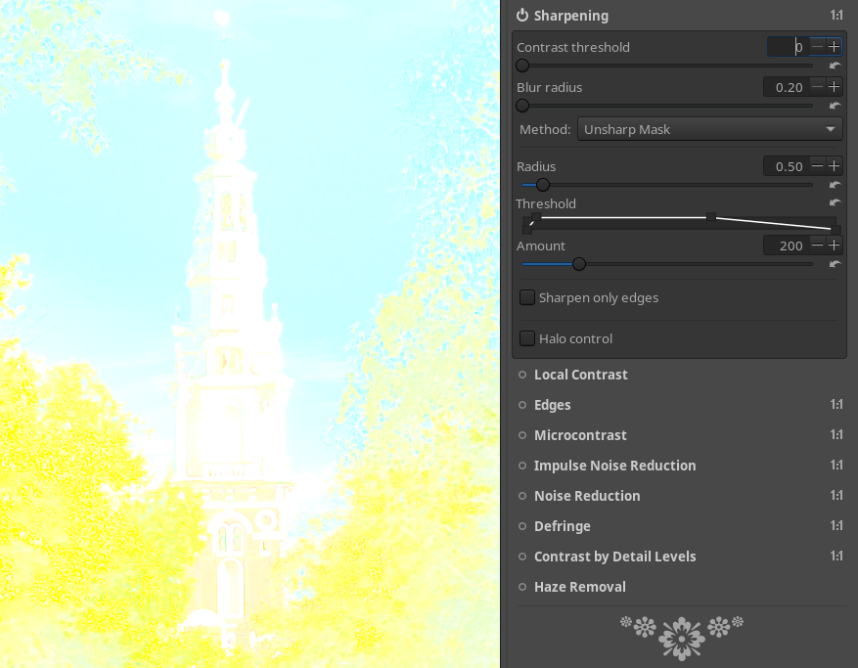This screenshot has height=668, width=858.
Task: Click the Radius value field 0.50
Action: 786,166
